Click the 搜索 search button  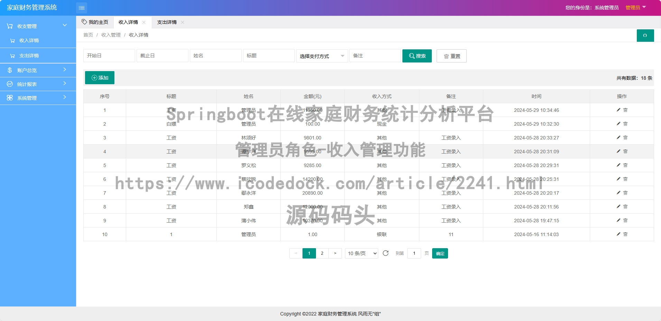click(417, 56)
